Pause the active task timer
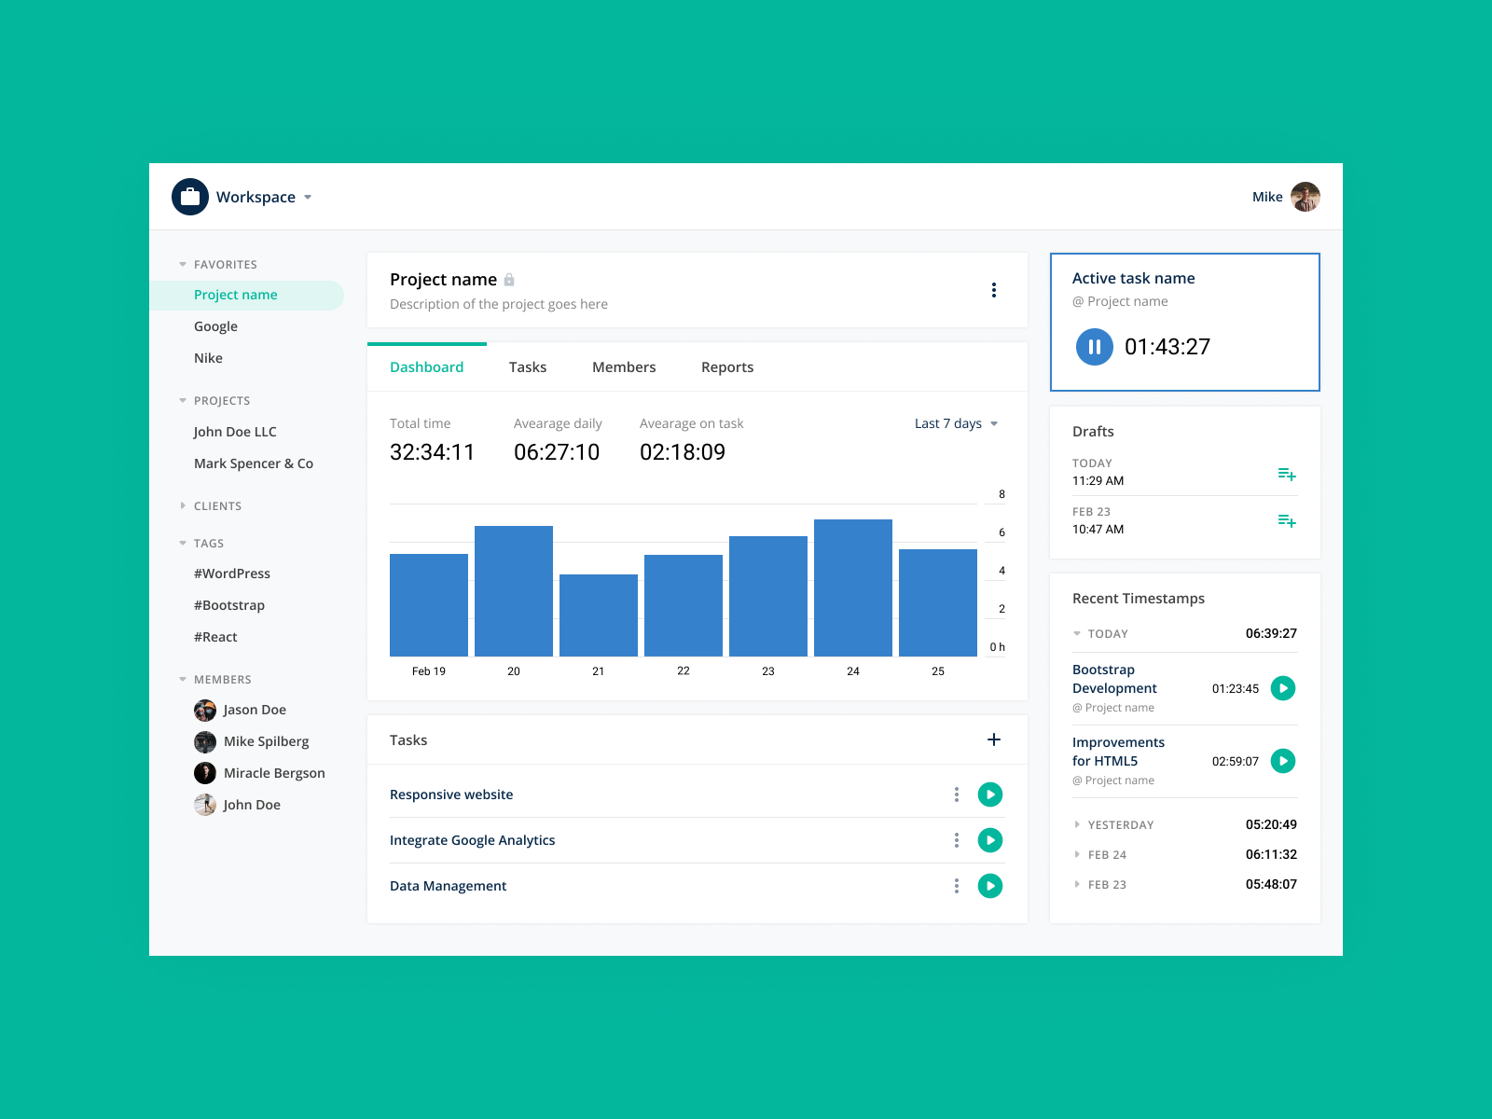Screen dimensions: 1492x1119 (1094, 346)
